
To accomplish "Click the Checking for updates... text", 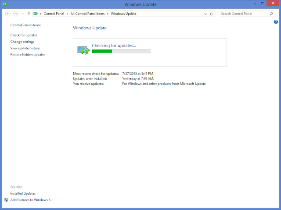I will [x=114, y=45].
